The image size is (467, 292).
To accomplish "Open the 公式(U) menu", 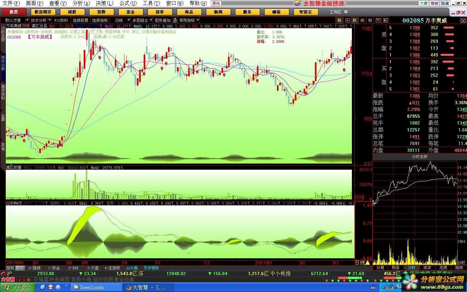I will pyautogui.click(x=128, y=3).
